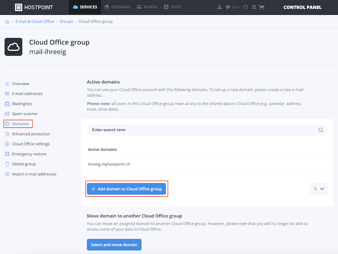The image size is (338, 254).
Task: Open Groups breadcrumb link
Action: [66, 22]
